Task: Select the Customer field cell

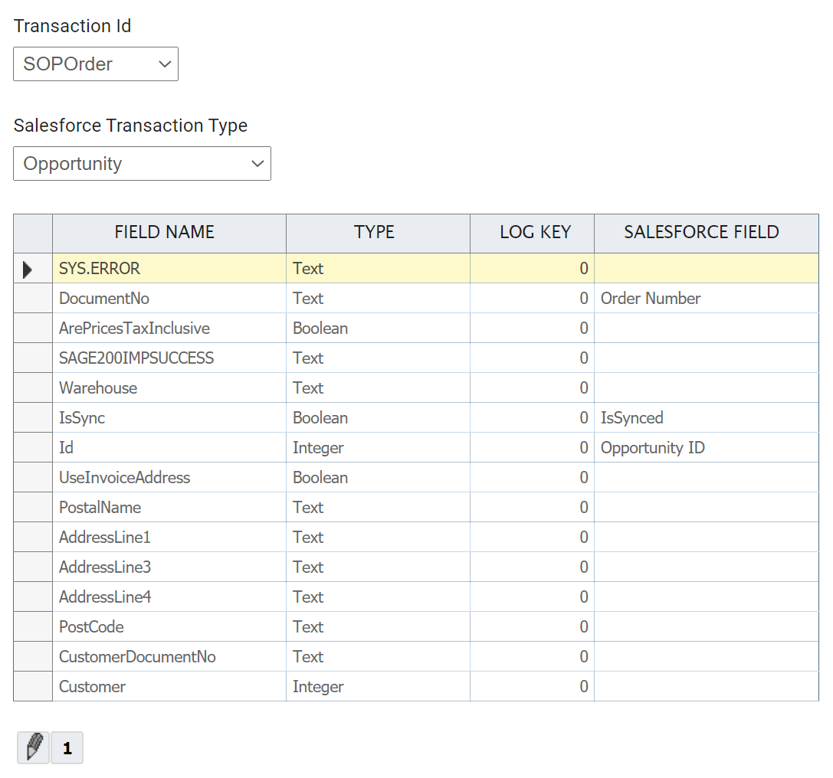Action: coord(92,687)
